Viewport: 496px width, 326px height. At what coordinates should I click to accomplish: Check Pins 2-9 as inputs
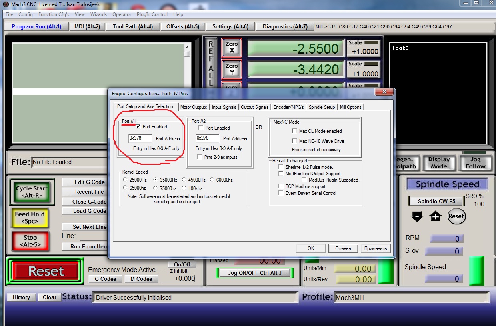pos(200,157)
